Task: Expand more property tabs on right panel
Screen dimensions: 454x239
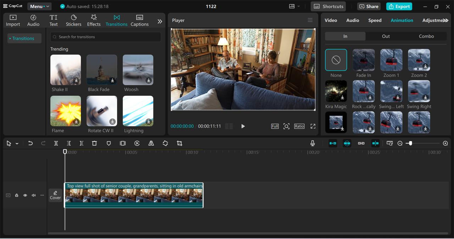Action: (x=446, y=21)
